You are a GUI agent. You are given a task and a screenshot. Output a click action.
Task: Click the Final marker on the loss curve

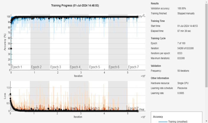point(138,111)
